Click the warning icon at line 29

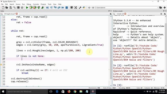click(1, 64)
